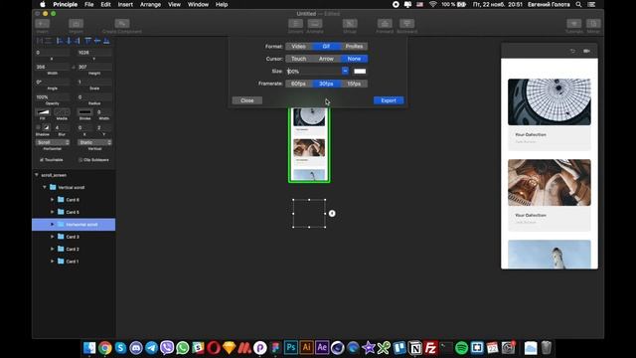The width and height of the screenshot is (636, 358).
Task: Expand the Card 5 layer group
Action: (52, 212)
